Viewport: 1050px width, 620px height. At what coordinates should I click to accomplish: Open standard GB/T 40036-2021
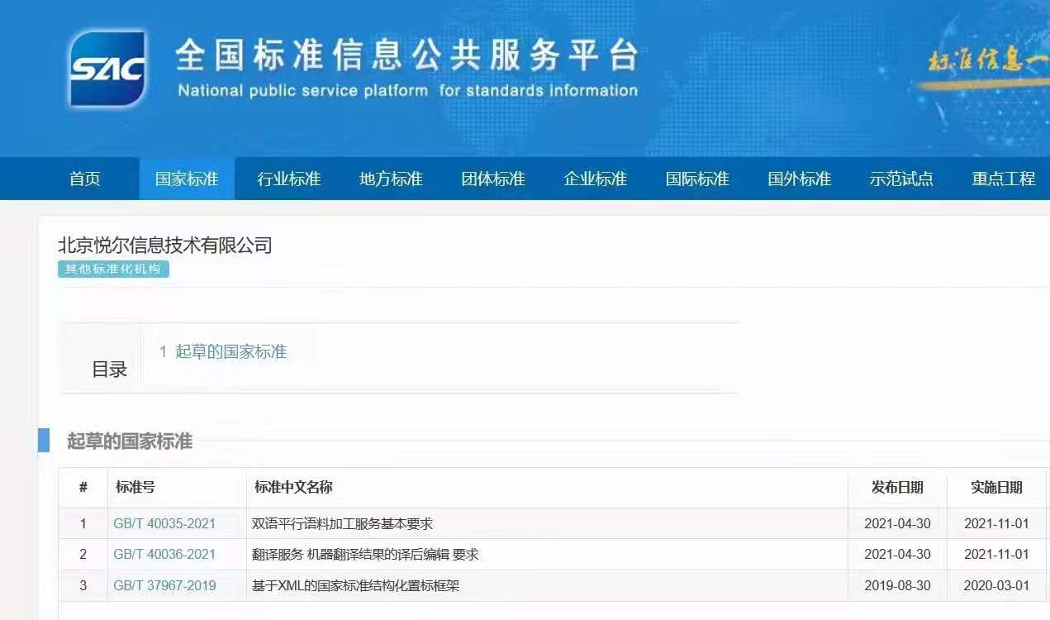coord(164,555)
